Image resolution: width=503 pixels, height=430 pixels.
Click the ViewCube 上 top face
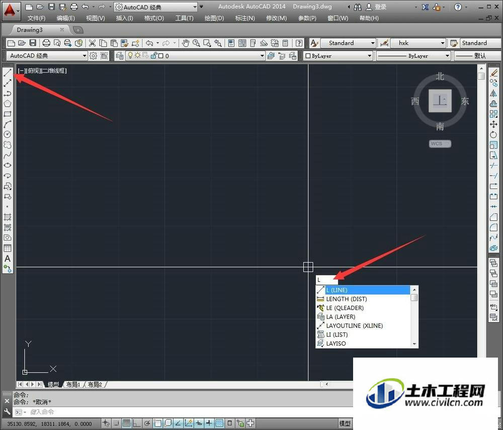[440, 101]
